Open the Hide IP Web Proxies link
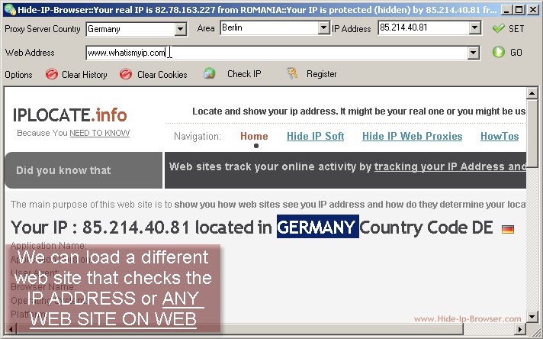This screenshot has height=339, width=543. tap(412, 136)
